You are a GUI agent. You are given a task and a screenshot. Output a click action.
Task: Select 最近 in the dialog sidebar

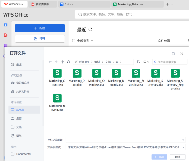click(24, 65)
